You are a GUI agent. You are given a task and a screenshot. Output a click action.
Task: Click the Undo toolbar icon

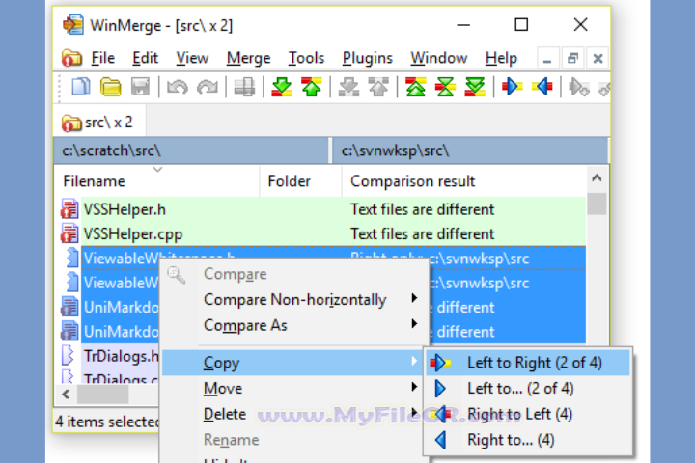tap(178, 87)
